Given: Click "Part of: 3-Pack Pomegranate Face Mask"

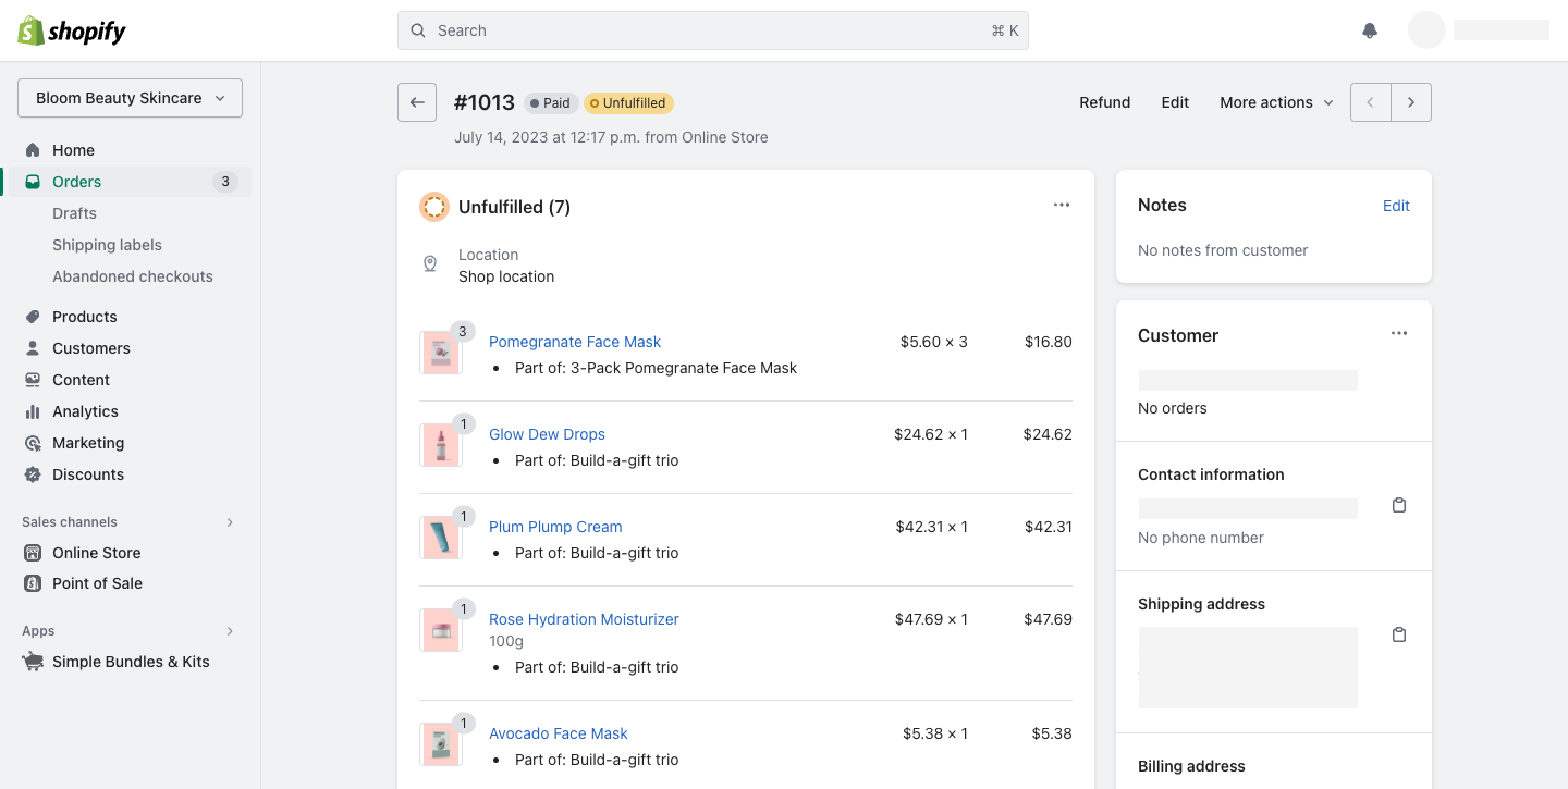Looking at the screenshot, I should click(x=656, y=368).
